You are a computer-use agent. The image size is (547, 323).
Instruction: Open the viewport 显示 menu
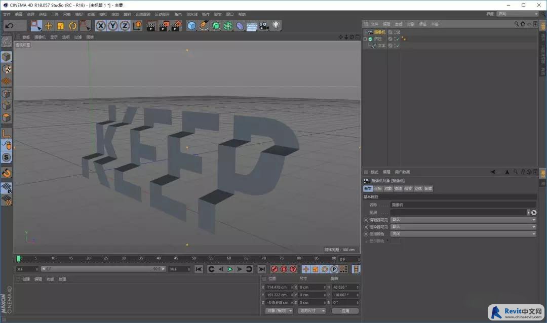[x=54, y=37]
